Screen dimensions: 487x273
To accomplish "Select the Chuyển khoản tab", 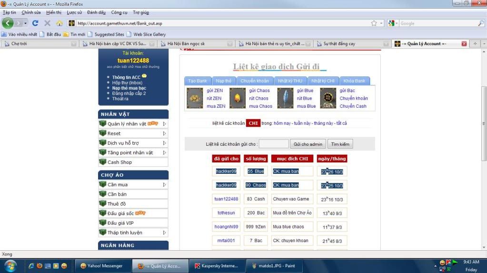I will coord(255,81).
